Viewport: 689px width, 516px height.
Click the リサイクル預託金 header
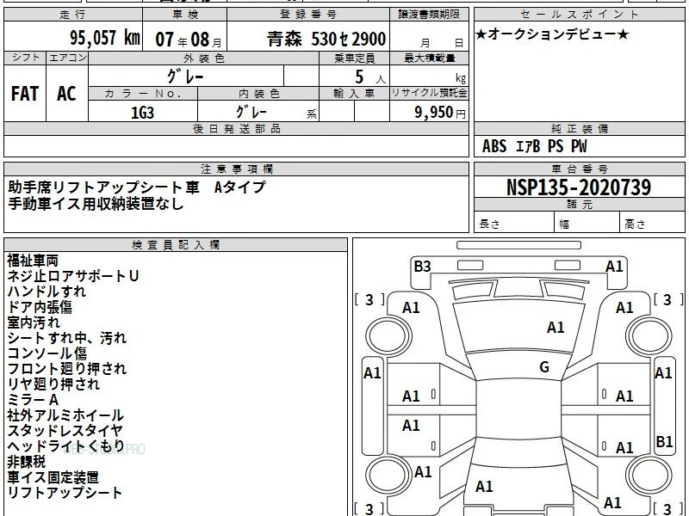[429, 93]
